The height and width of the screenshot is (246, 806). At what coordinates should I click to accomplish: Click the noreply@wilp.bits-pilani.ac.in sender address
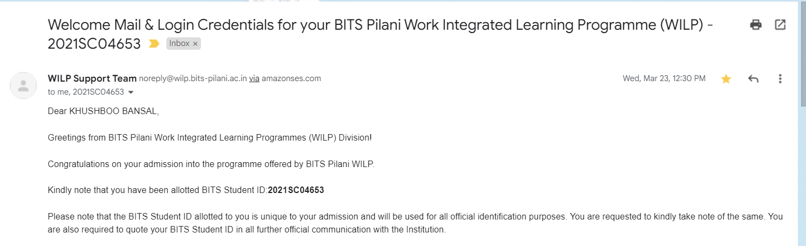[x=193, y=78]
